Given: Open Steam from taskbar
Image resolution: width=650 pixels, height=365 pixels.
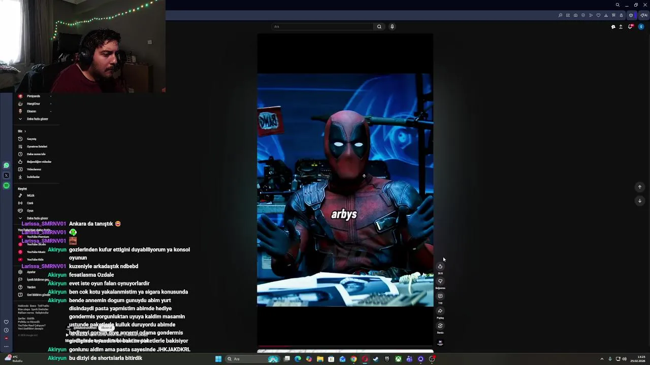Looking at the screenshot, I should point(376,359).
